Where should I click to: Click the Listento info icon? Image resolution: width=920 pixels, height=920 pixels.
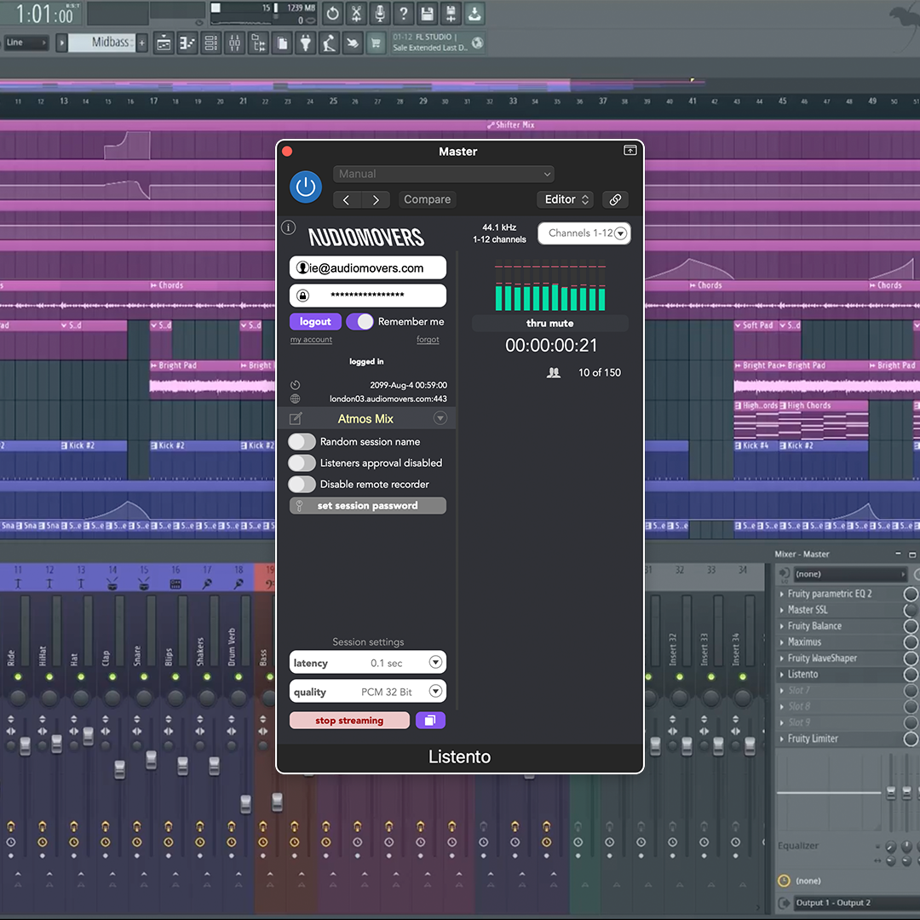[288, 227]
